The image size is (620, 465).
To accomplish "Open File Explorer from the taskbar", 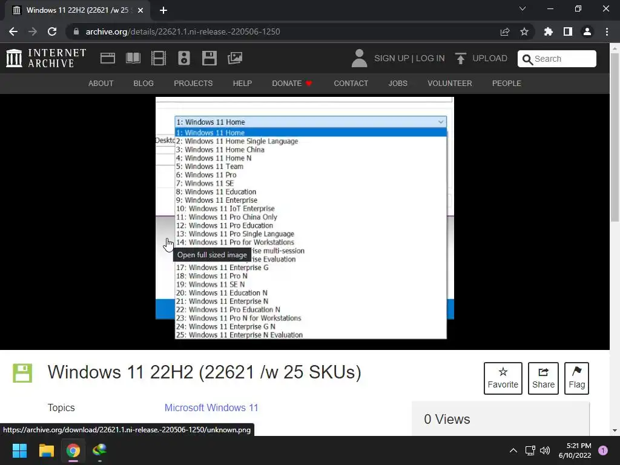I will (x=46, y=450).
